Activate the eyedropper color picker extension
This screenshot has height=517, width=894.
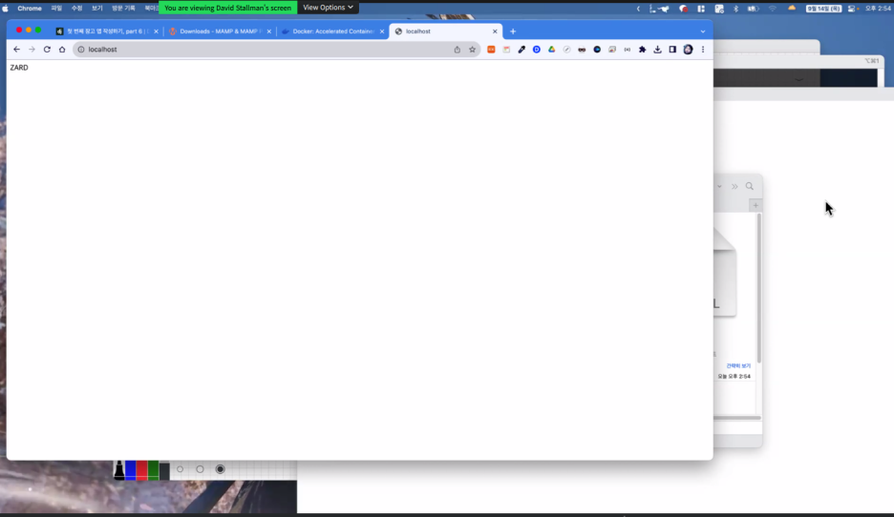pyautogui.click(x=521, y=50)
